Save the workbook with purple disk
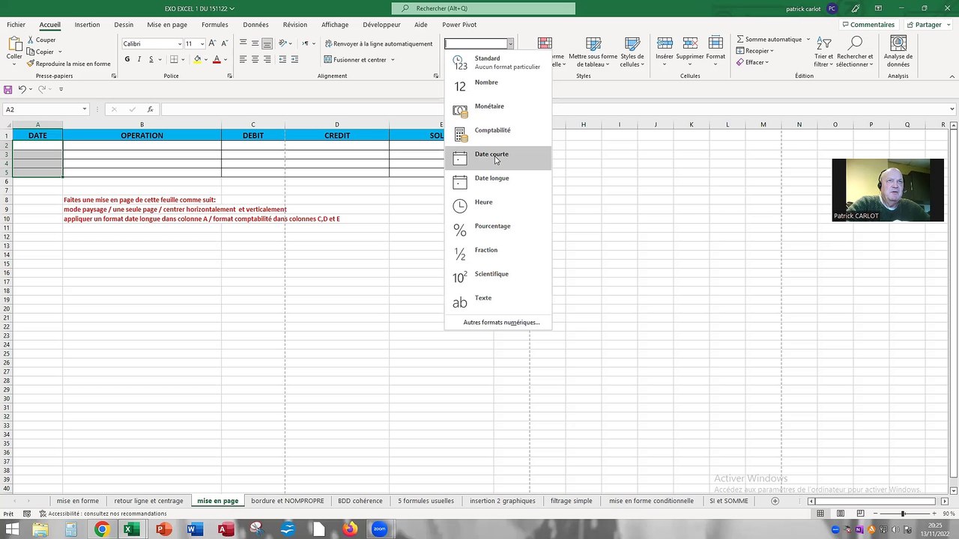The image size is (959, 539). point(8,89)
